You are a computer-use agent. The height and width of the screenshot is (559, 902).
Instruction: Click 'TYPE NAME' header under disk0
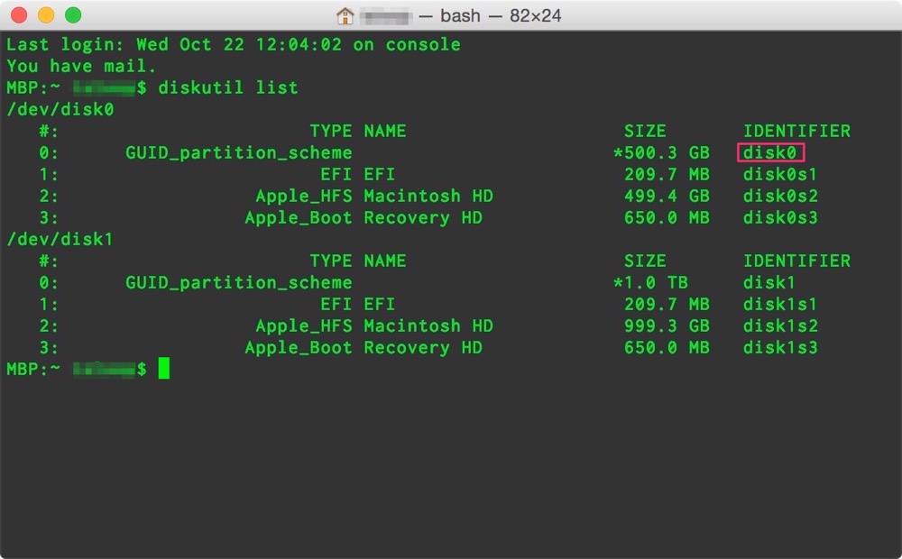358,131
